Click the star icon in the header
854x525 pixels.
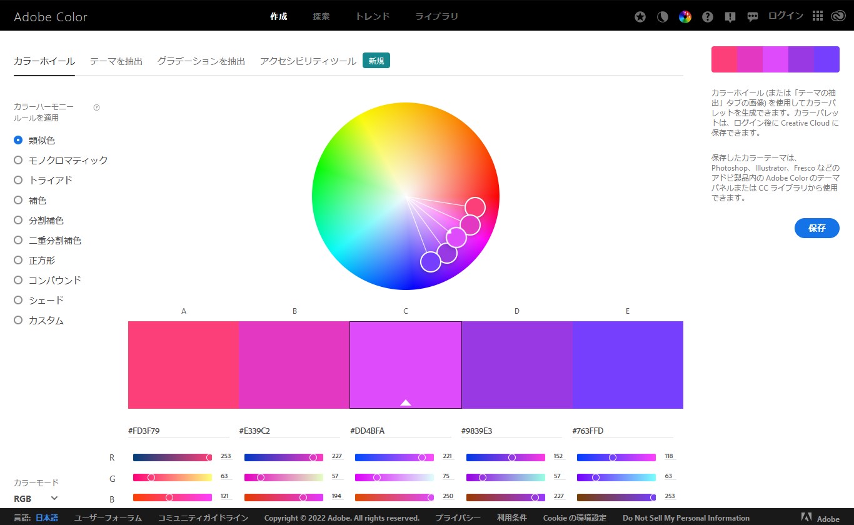click(x=640, y=17)
